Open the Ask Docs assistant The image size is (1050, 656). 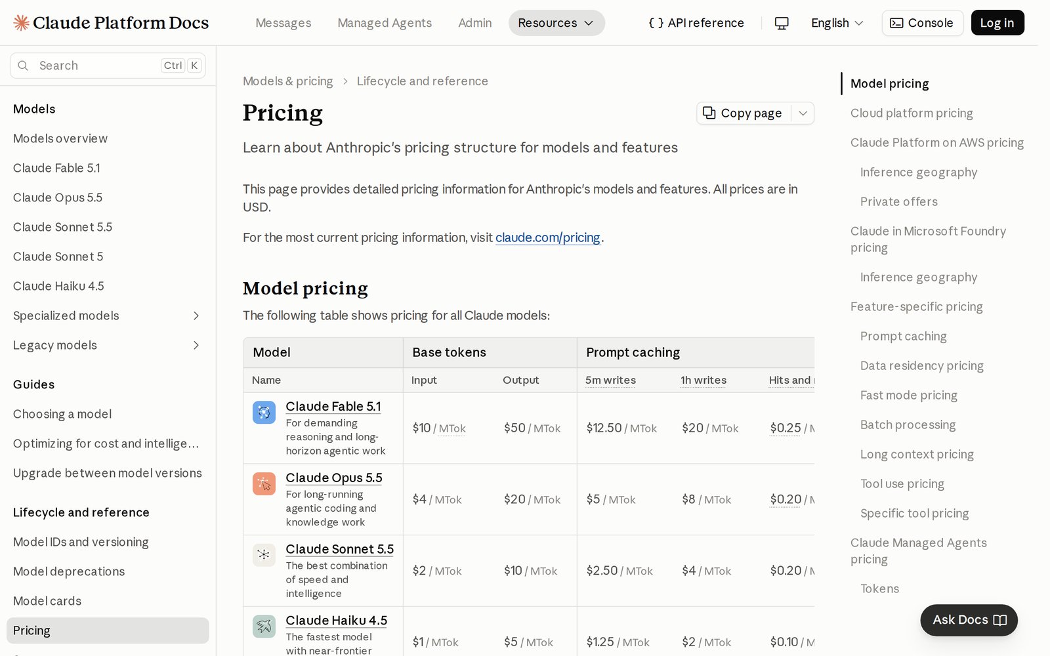click(969, 620)
